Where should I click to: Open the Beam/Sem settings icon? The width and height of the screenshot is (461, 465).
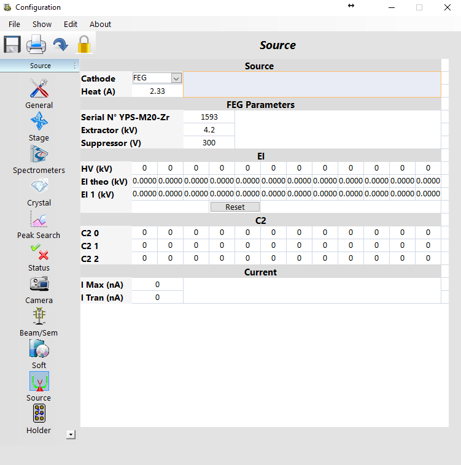pos(39,317)
